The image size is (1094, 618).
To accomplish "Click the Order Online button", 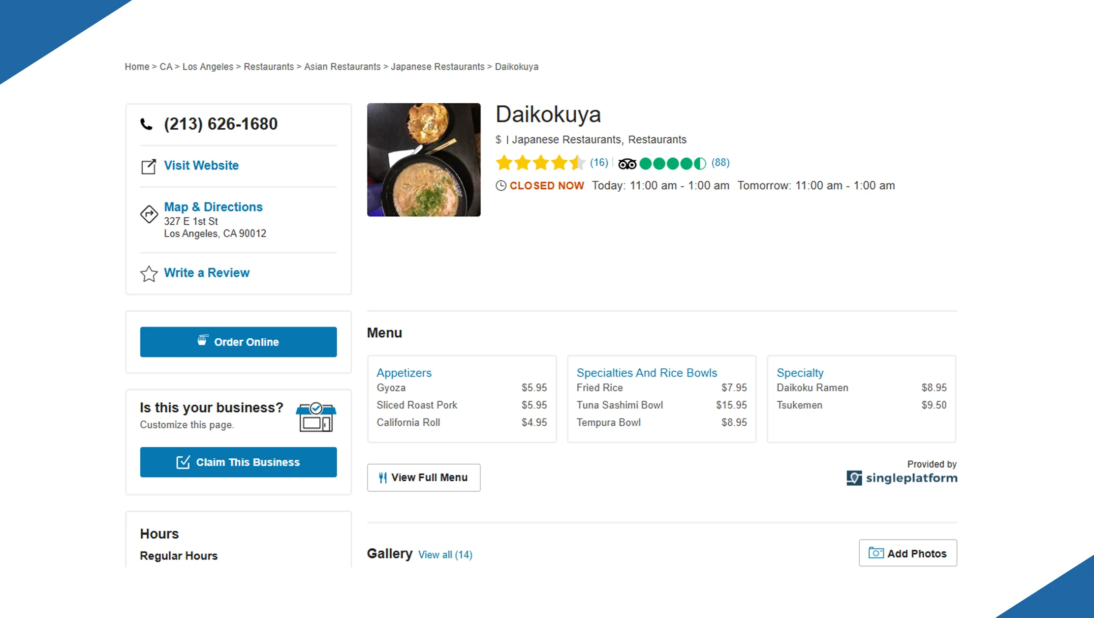I will tap(238, 342).
